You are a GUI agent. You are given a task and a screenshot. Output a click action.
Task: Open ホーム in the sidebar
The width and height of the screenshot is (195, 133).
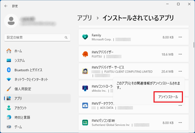[x=37, y=51]
